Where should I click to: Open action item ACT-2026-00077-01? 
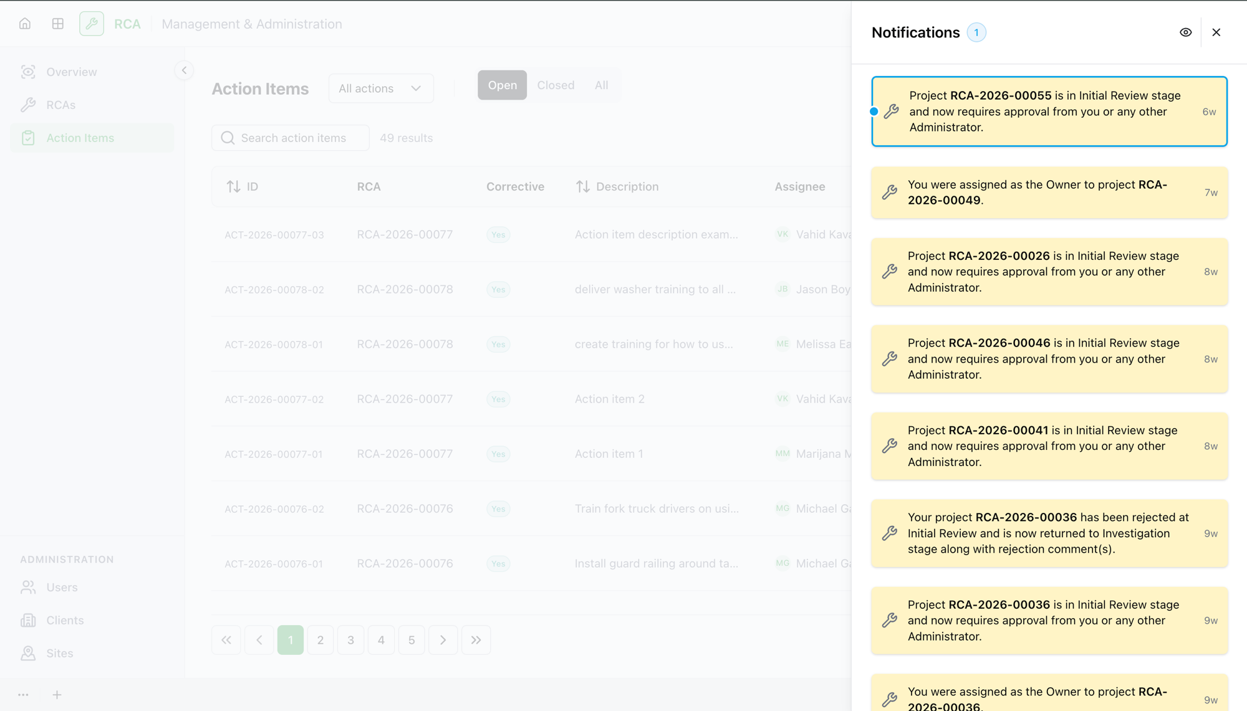coord(274,454)
